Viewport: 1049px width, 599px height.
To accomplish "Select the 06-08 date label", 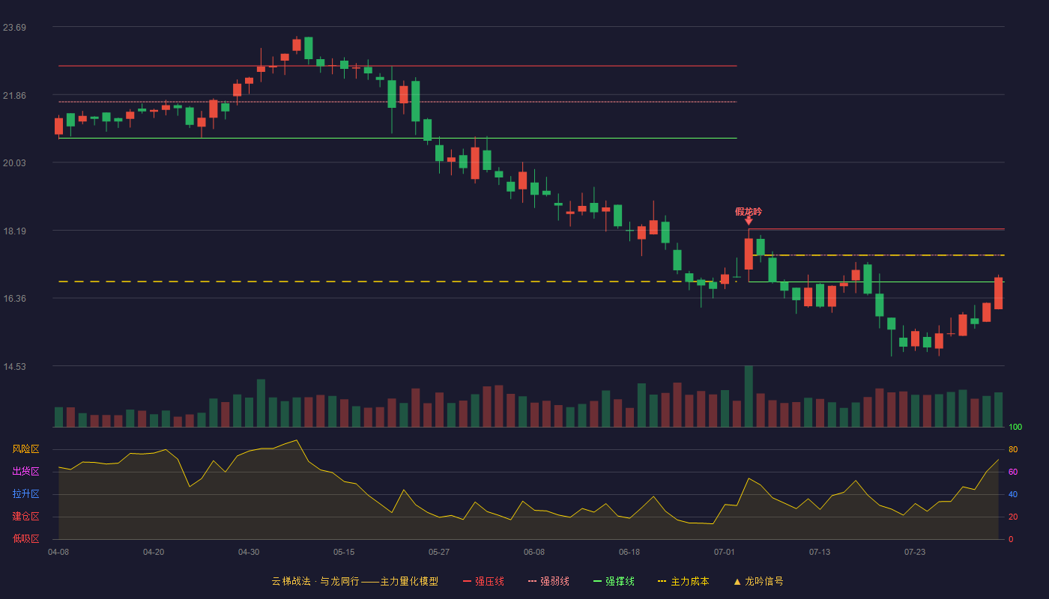I will [x=534, y=552].
